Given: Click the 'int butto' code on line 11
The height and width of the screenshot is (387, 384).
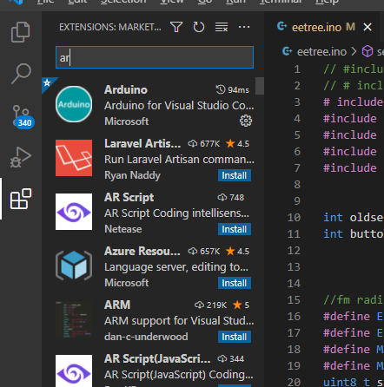Looking at the screenshot, I should pyautogui.click(x=354, y=233).
